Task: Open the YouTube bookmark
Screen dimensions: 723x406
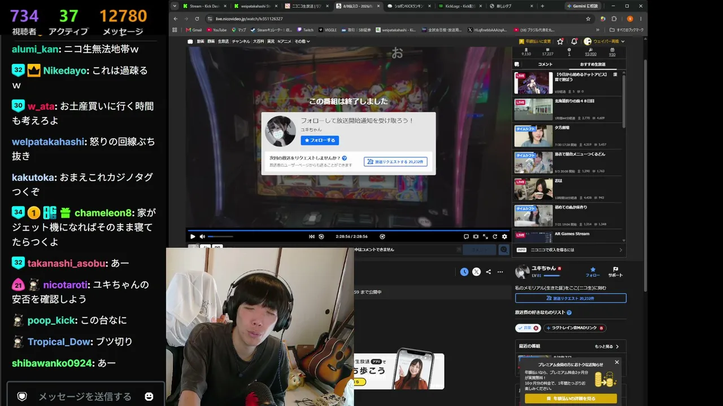Action: (216, 30)
